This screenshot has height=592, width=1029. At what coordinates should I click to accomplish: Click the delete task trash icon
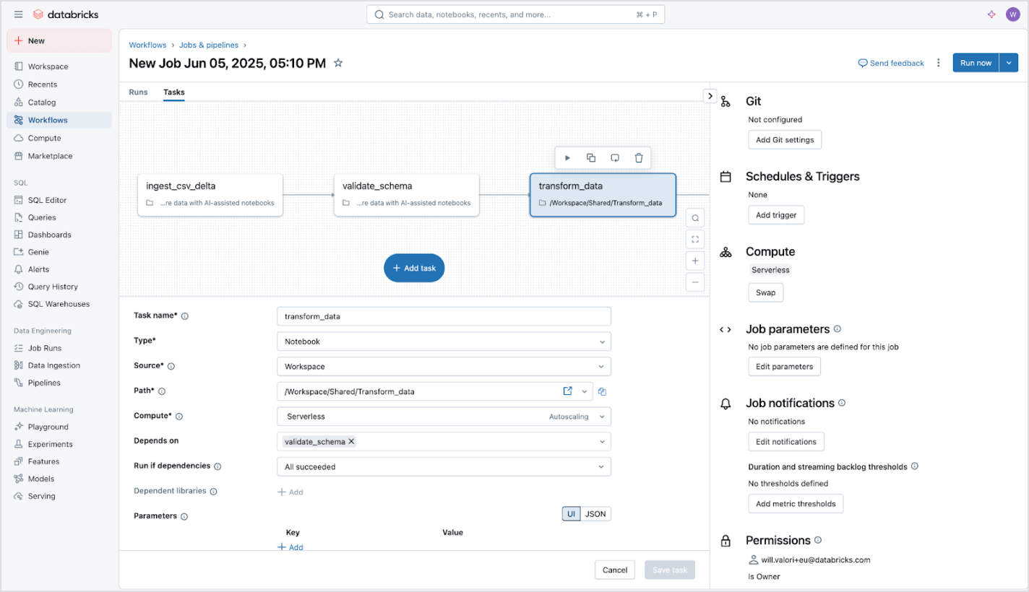tap(639, 158)
